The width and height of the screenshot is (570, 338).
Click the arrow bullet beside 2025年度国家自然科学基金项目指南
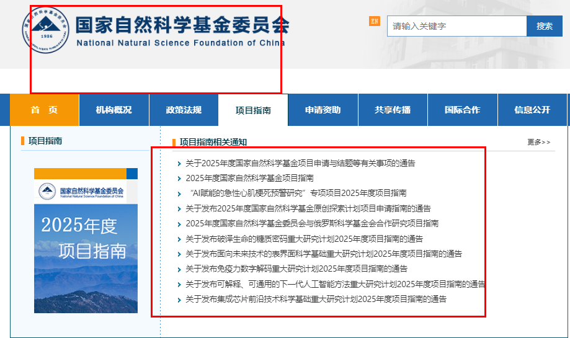coord(179,179)
